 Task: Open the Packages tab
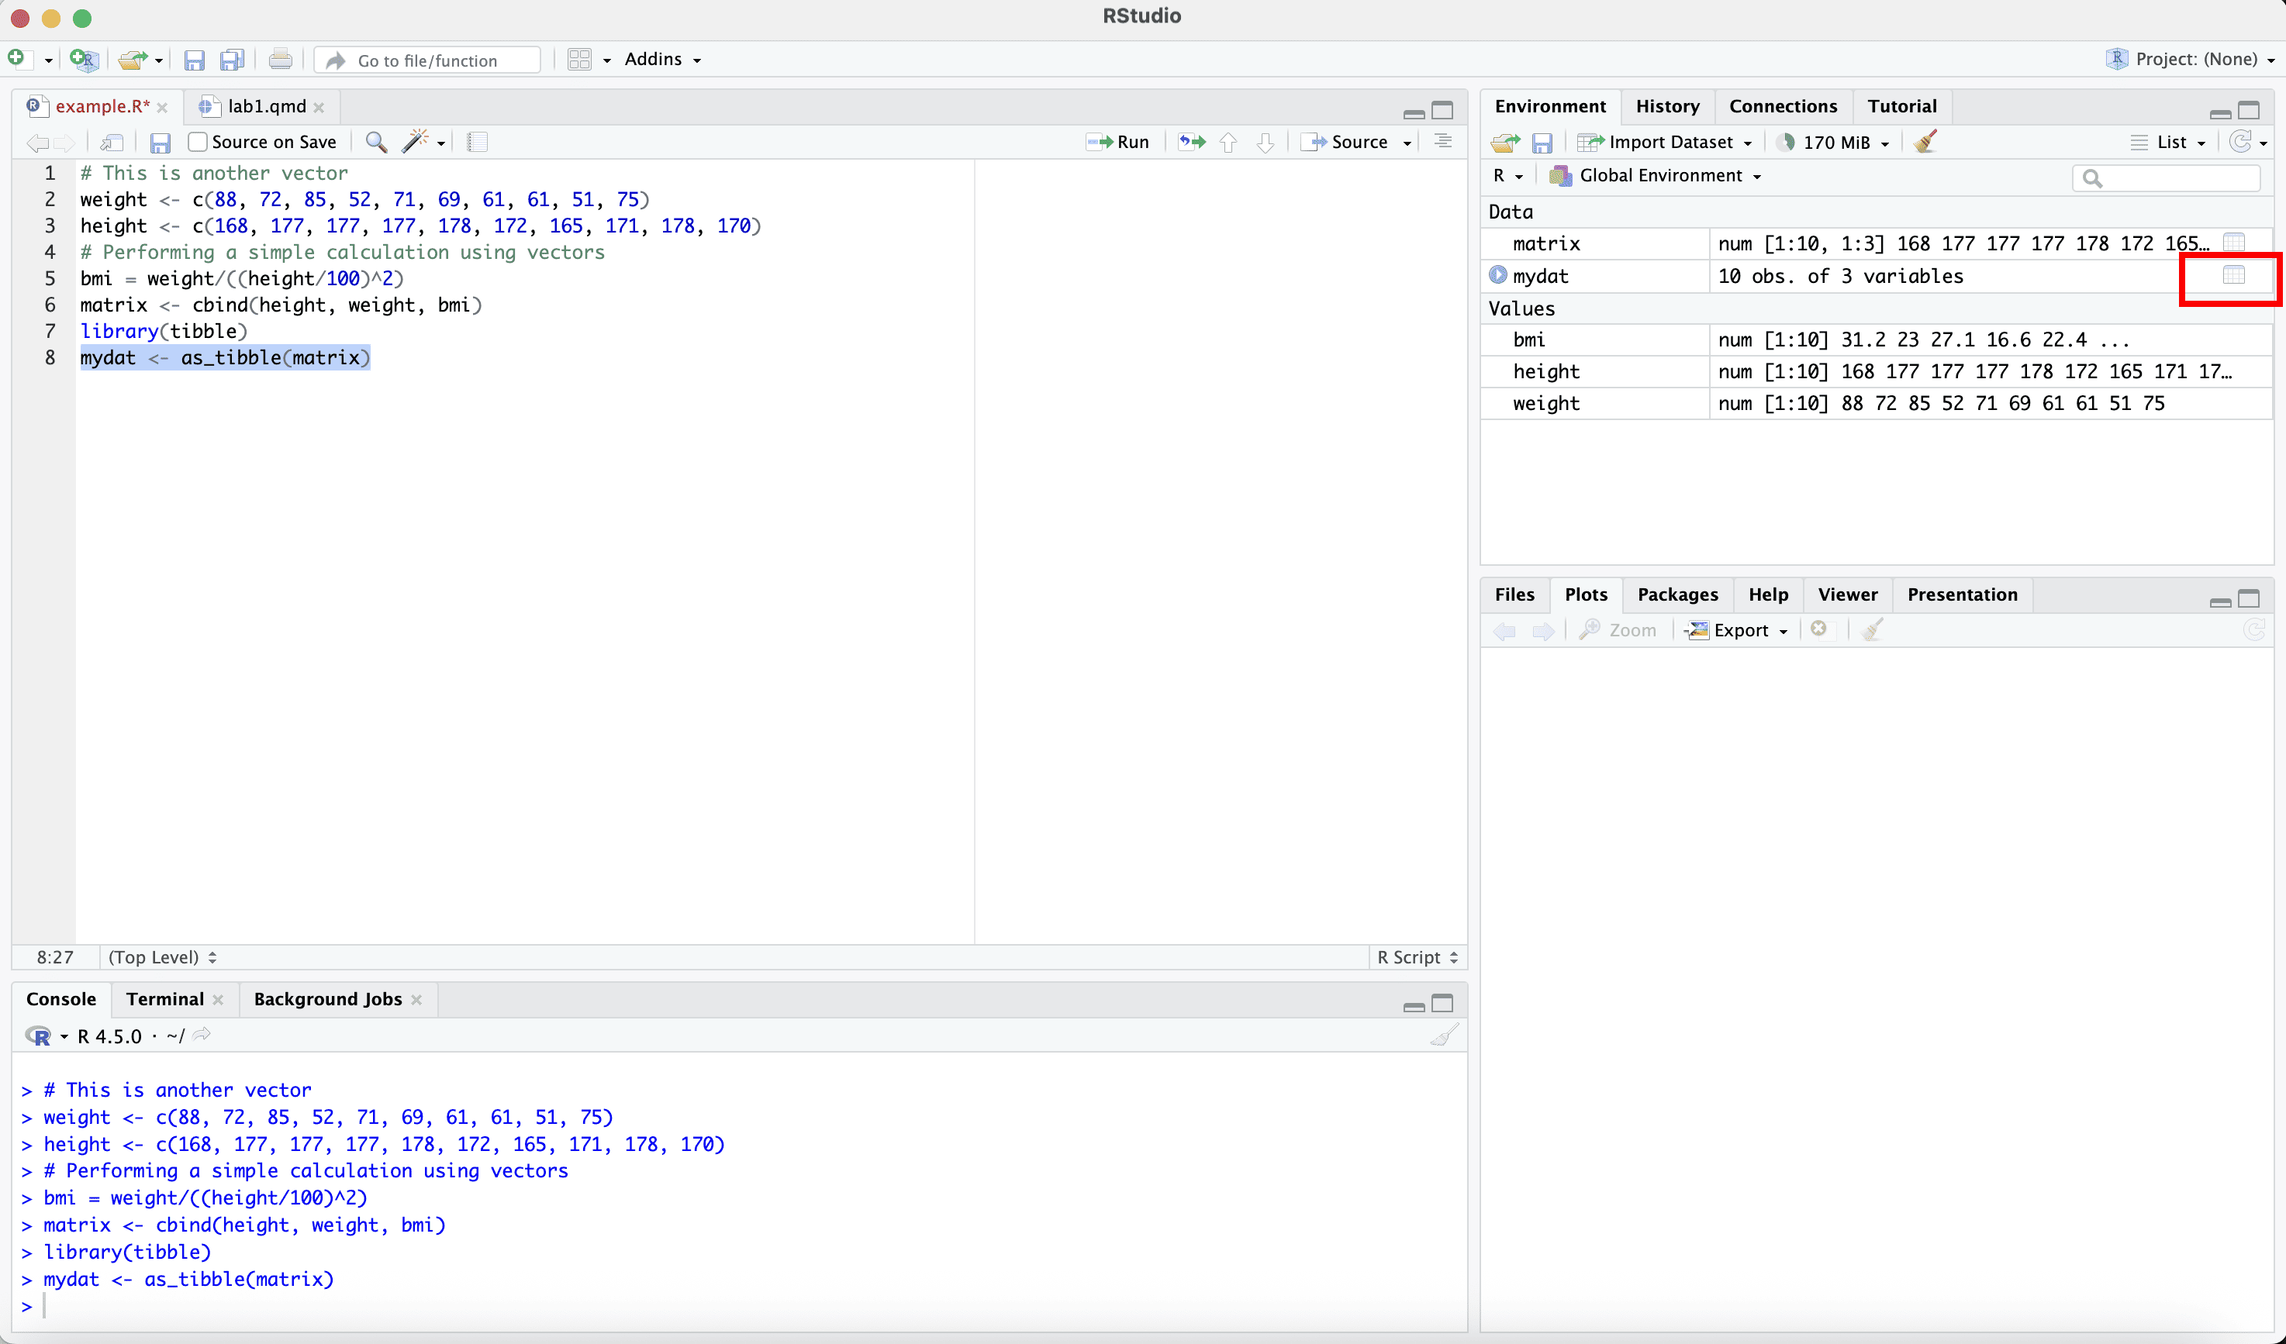(x=1677, y=595)
